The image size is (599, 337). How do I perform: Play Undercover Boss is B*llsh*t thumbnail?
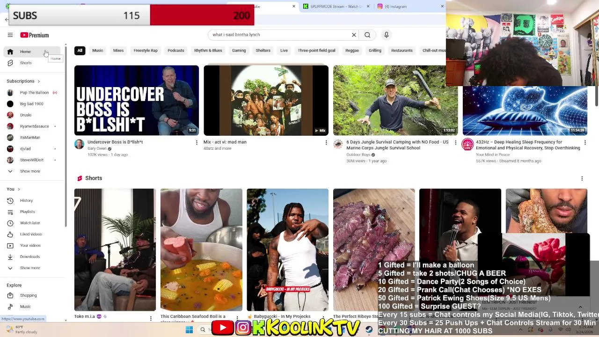[137, 100]
